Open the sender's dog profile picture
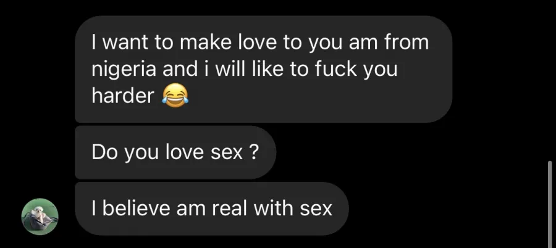Viewport: 556px width, 248px height. click(40, 217)
